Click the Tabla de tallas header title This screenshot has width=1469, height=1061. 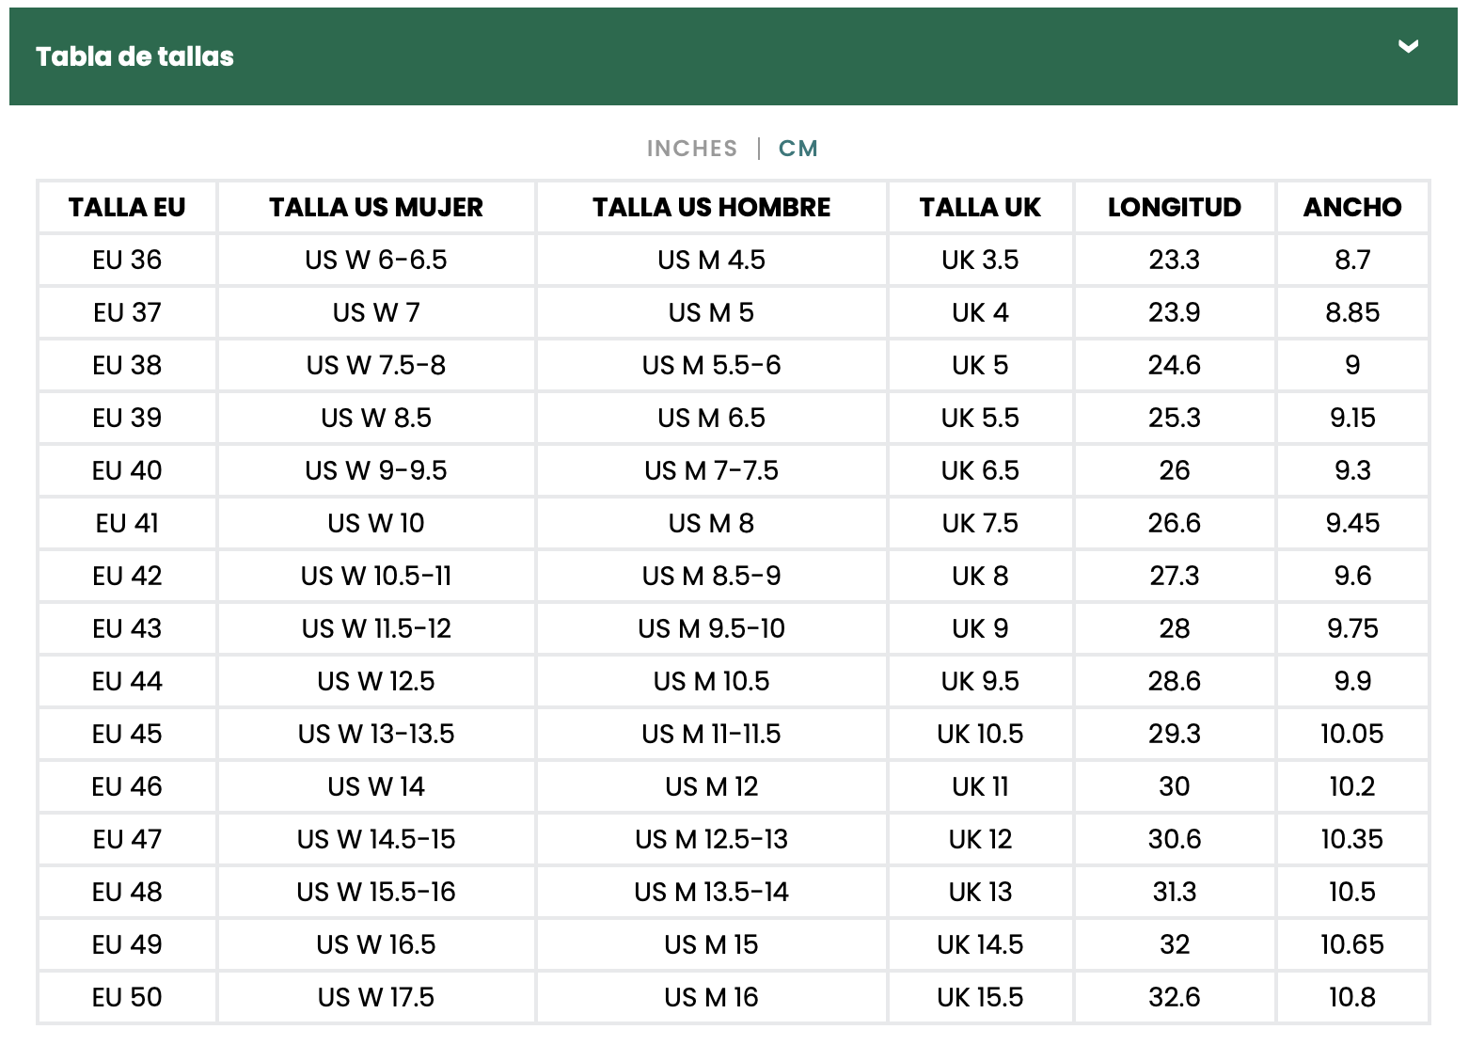tap(134, 56)
